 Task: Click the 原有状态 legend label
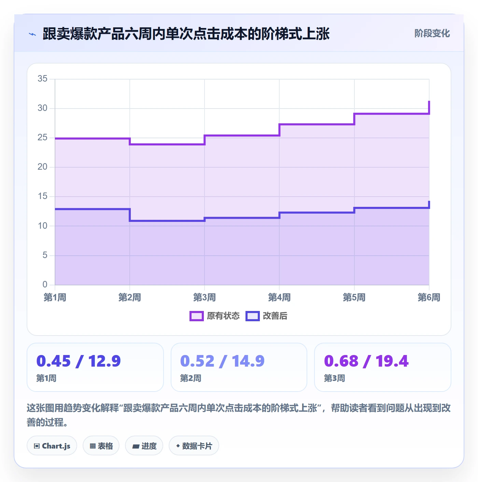(223, 316)
